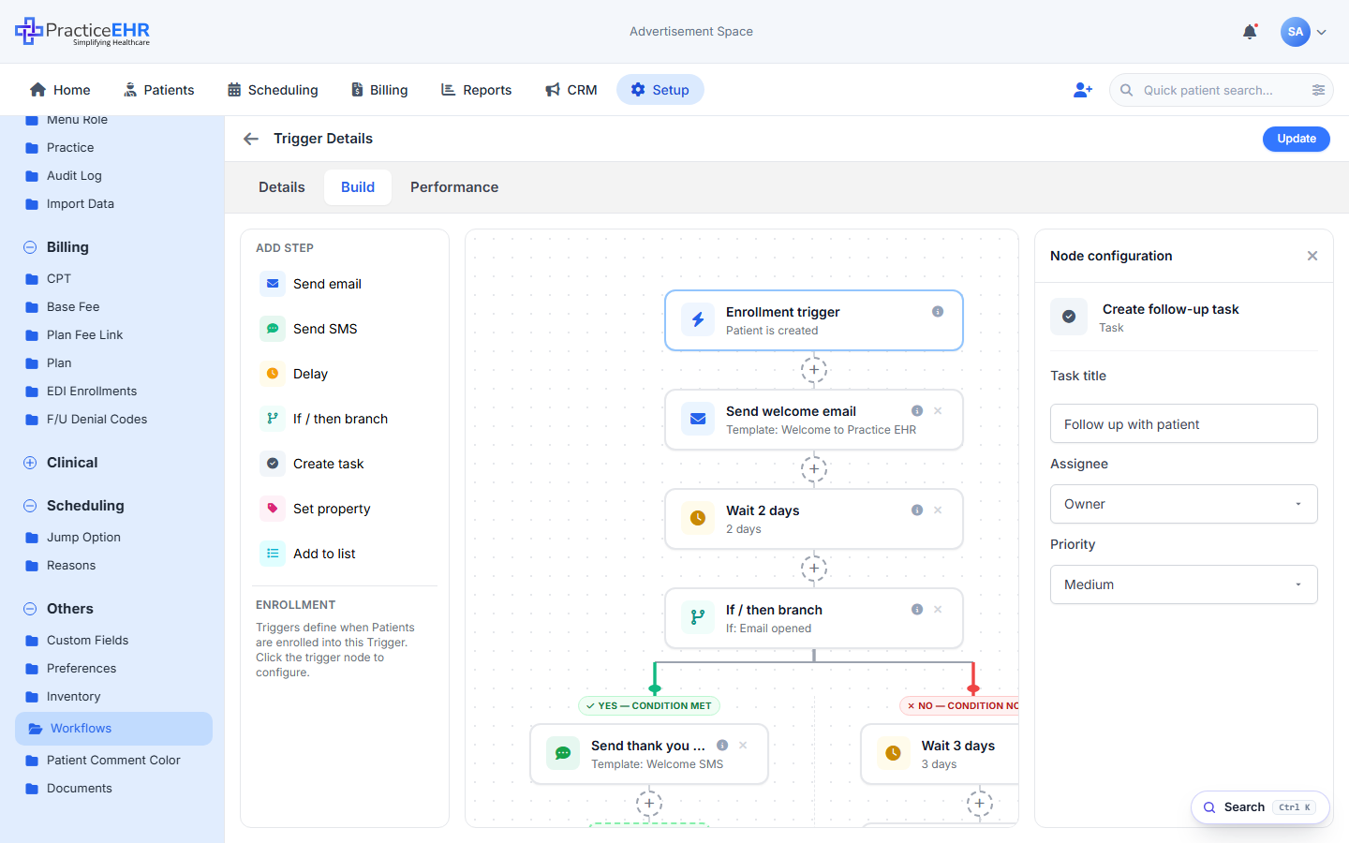Image resolution: width=1349 pixels, height=843 pixels.
Task: Open Jump Option in the sidebar
Action: [83, 538]
